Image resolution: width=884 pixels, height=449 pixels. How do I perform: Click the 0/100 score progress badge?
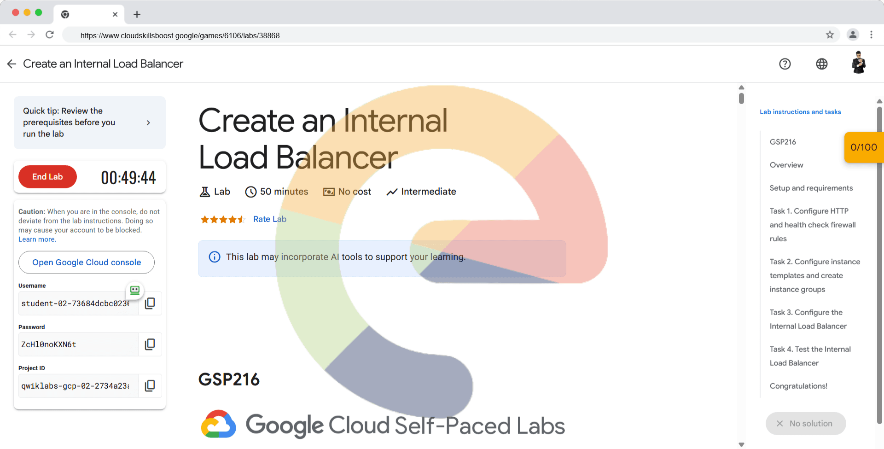863,147
